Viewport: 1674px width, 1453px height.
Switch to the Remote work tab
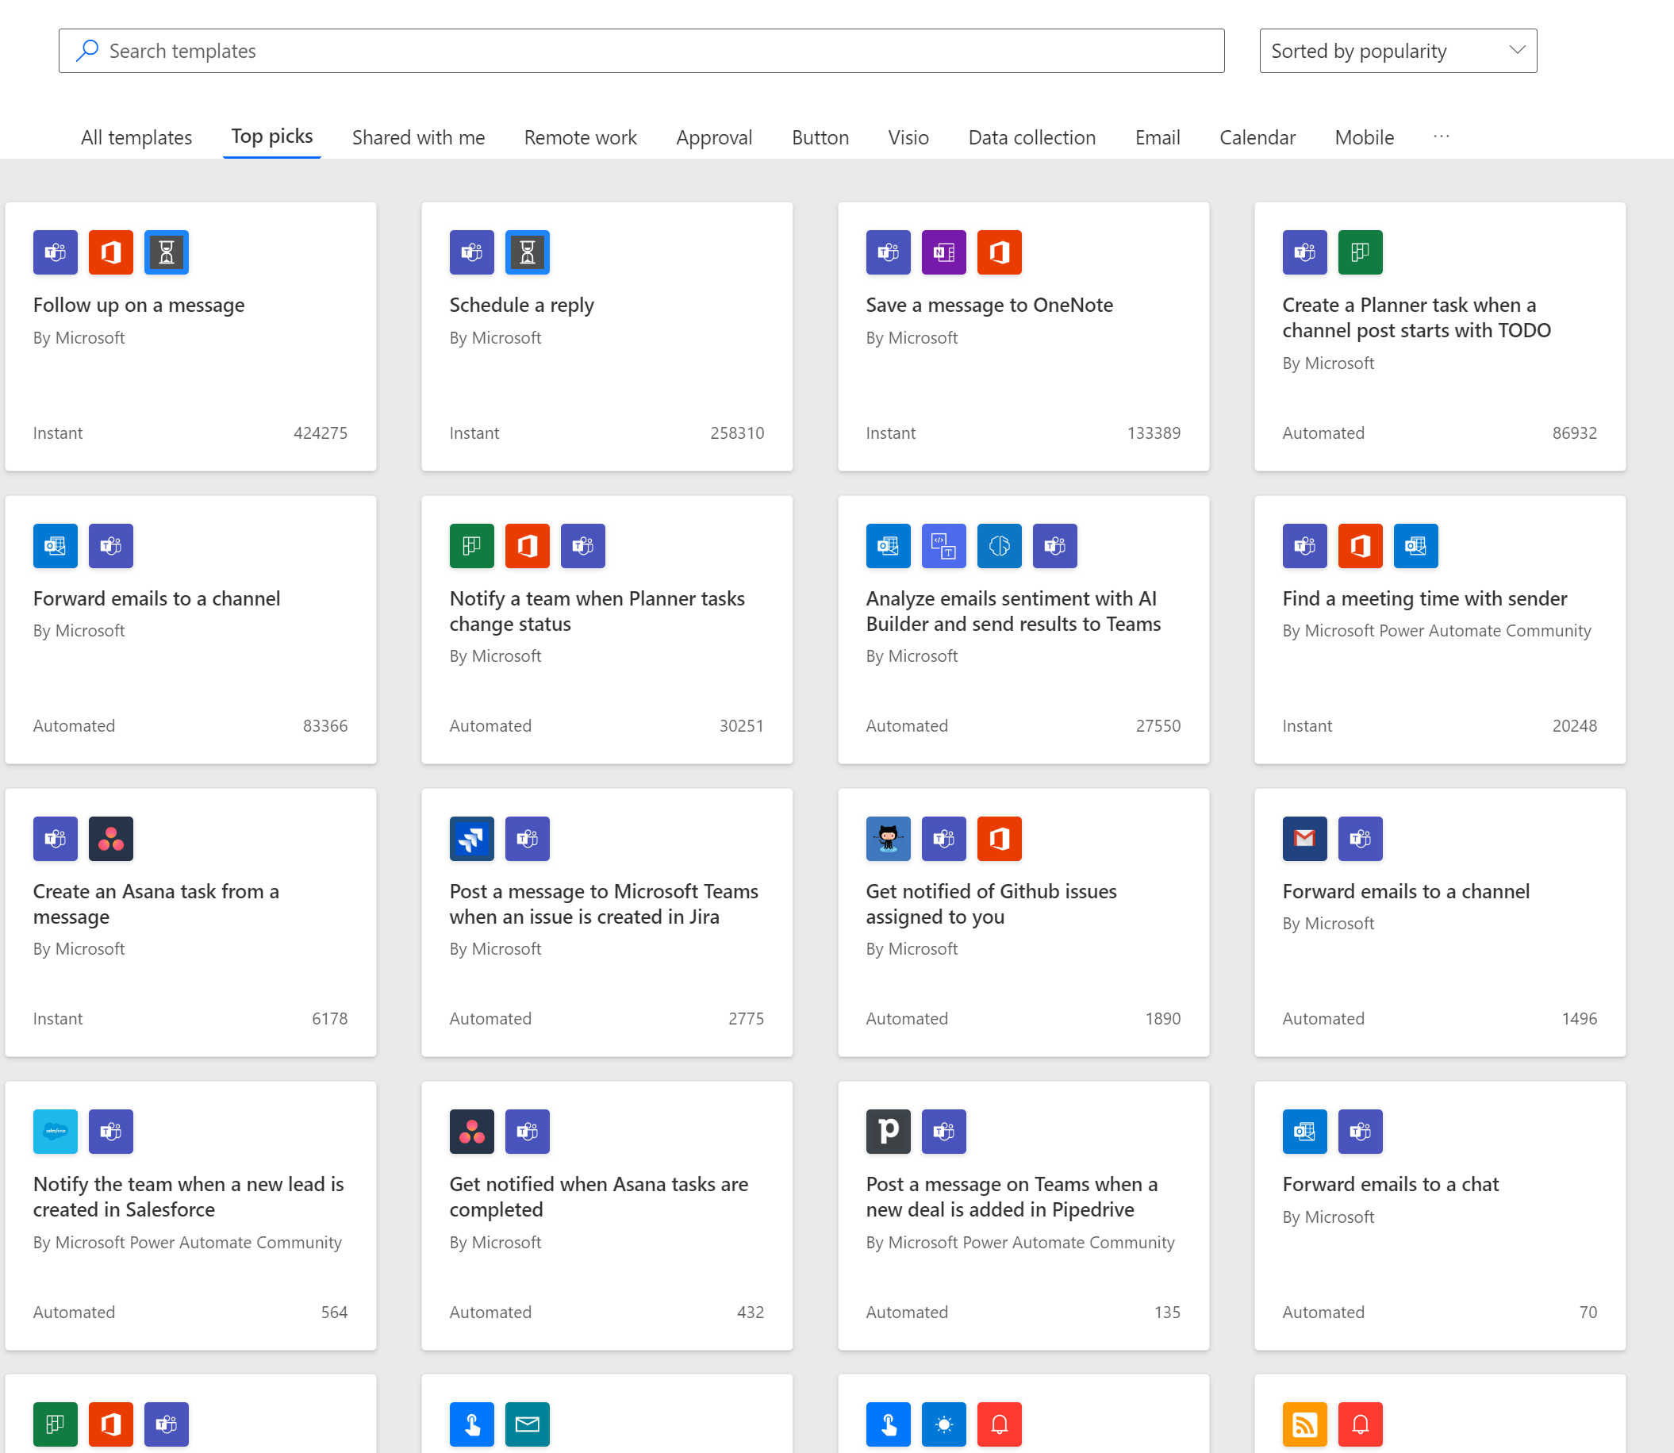pyautogui.click(x=581, y=137)
